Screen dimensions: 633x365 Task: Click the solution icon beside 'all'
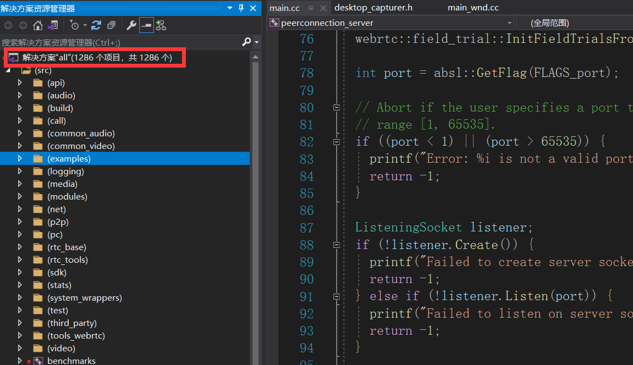pyautogui.click(x=13, y=58)
